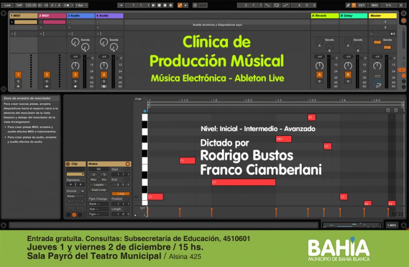The height and width of the screenshot is (267, 409).
Task: Select the 3 Audio track header
Action: tap(80, 16)
